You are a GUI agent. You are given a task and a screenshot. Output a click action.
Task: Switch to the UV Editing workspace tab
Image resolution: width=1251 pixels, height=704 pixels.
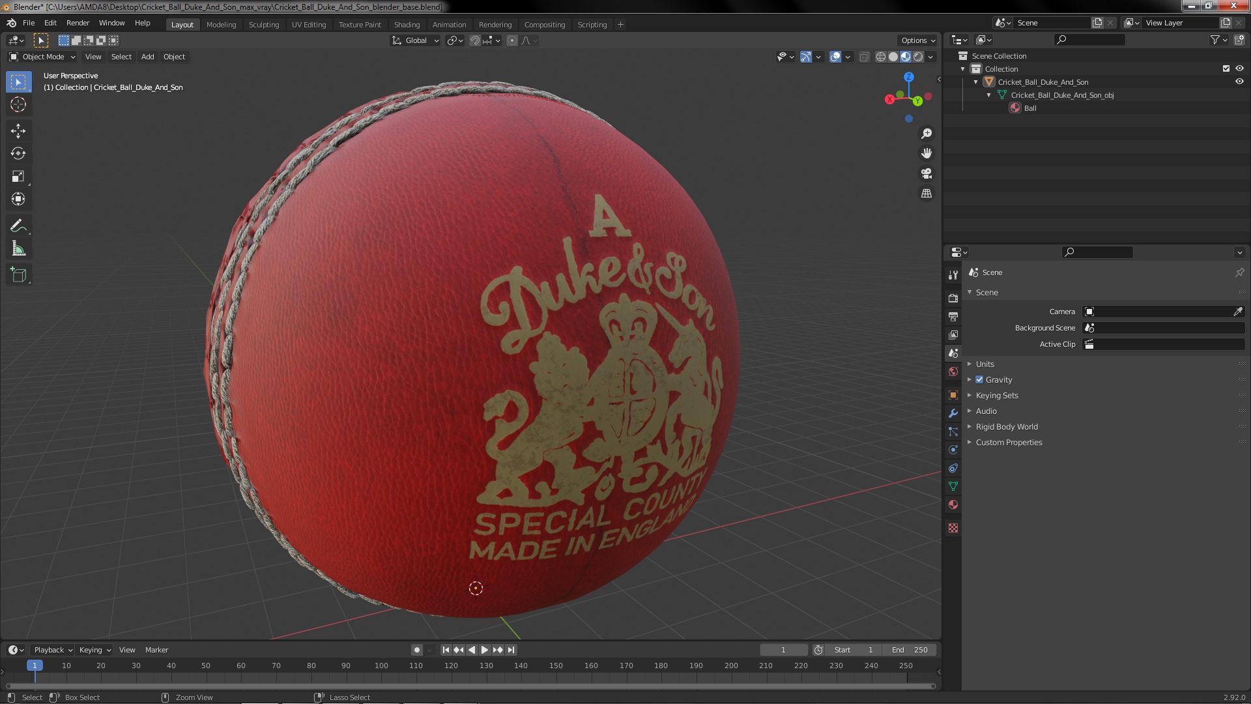click(x=309, y=25)
